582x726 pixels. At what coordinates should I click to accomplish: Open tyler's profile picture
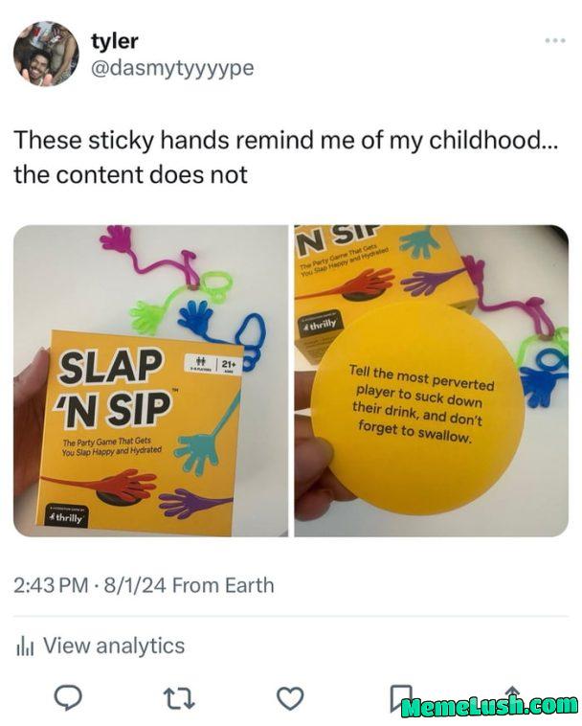45,54
